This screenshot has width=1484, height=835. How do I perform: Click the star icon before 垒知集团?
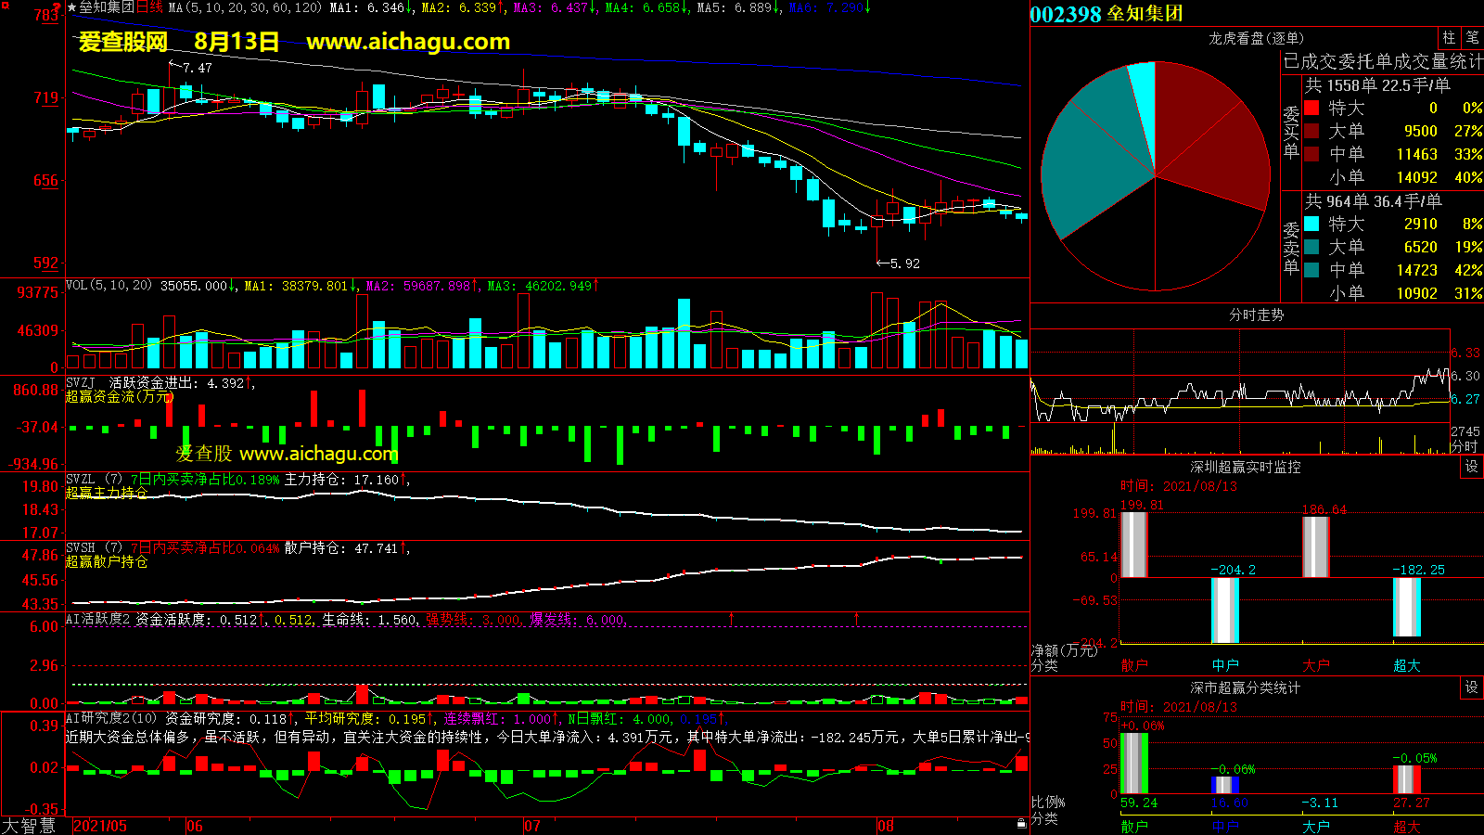[71, 7]
